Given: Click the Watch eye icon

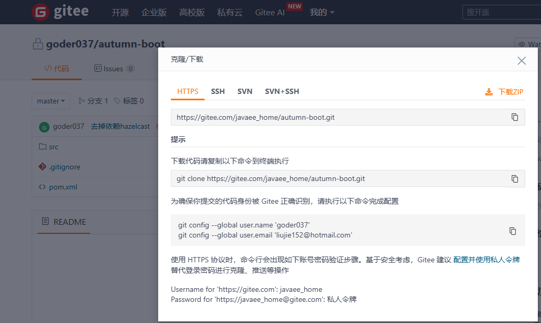Looking at the screenshot, I should tap(521, 44).
